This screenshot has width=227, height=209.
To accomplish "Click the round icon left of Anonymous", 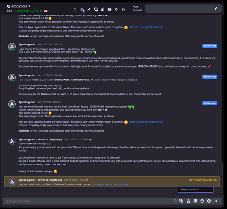I will tap(9, 6).
